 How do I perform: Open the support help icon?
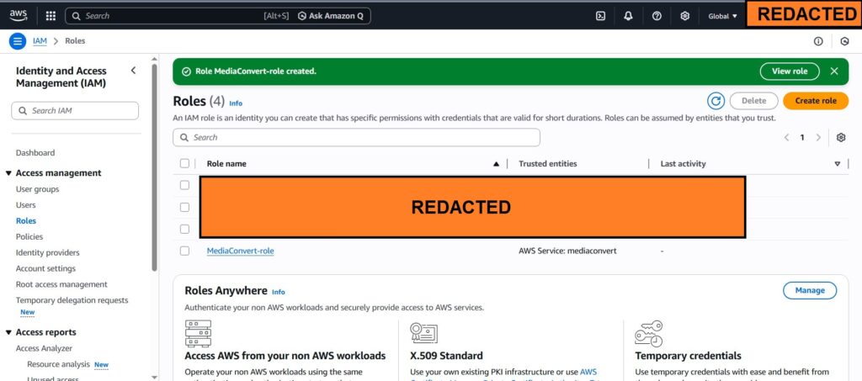(657, 15)
